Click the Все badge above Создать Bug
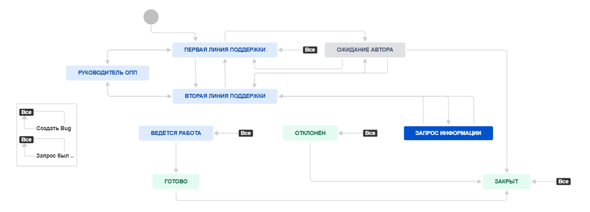590x212 pixels. pyautogui.click(x=27, y=112)
